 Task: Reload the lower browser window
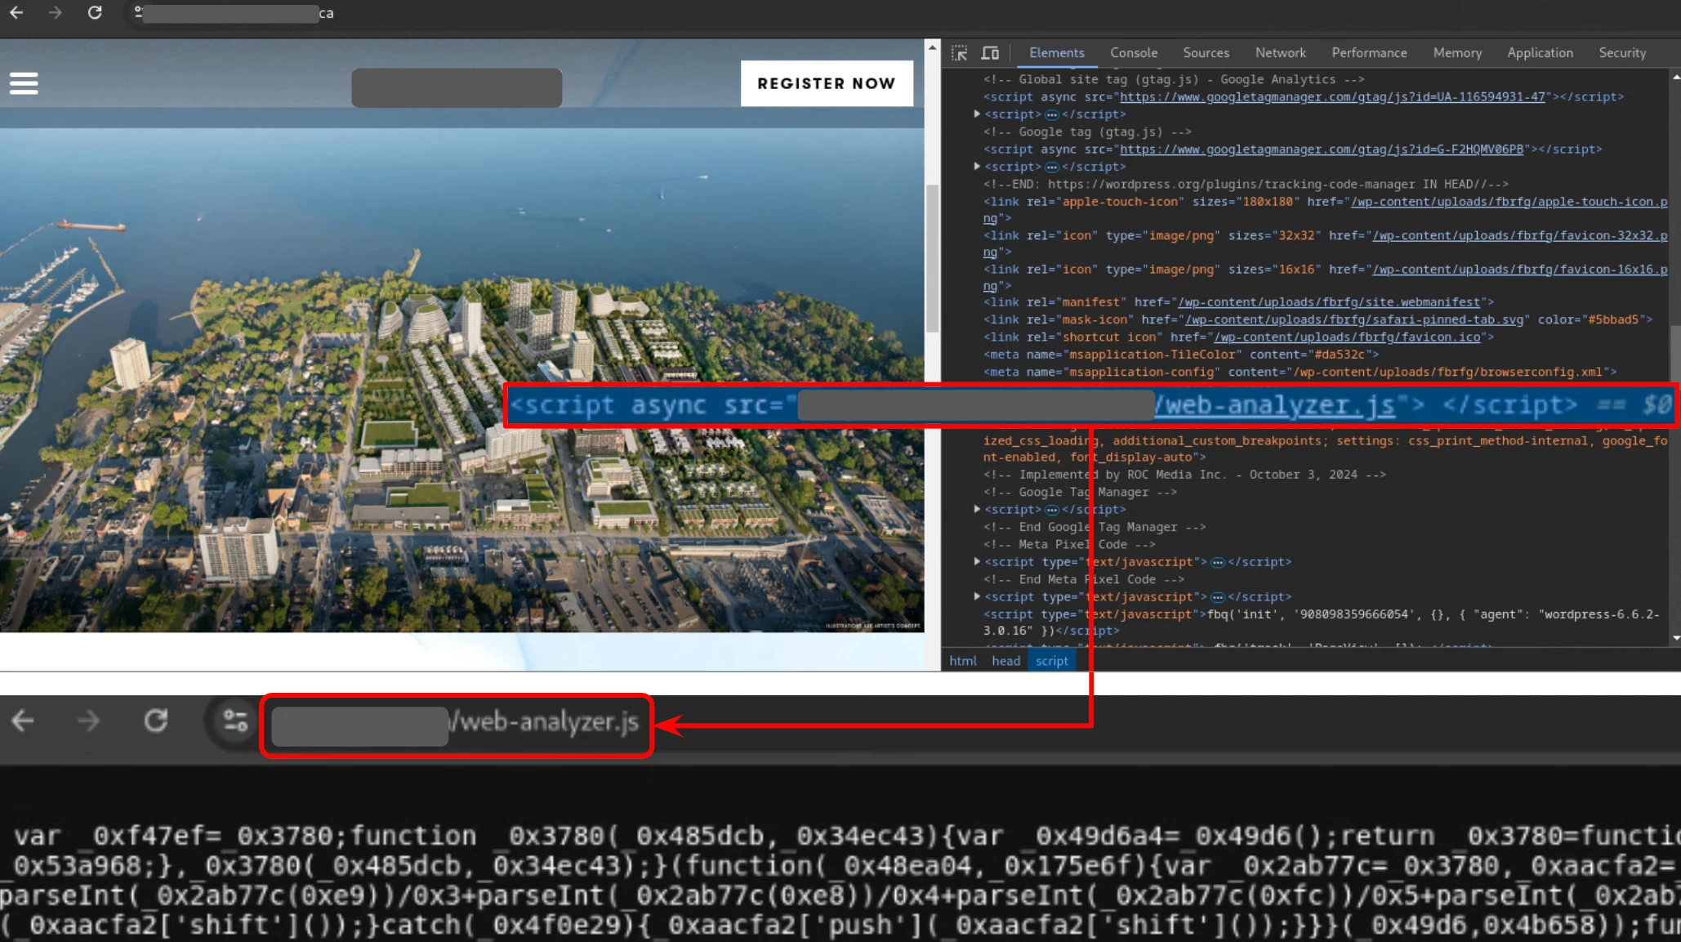point(155,721)
